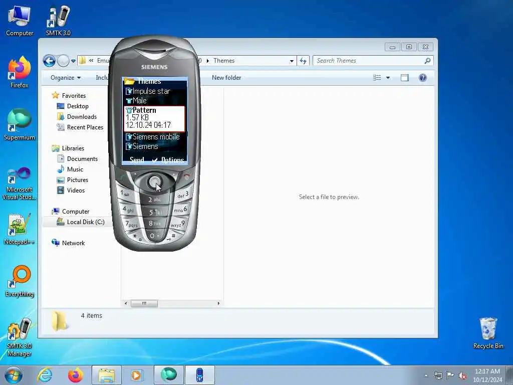
Task: Click the Windows Start button
Action: coord(14,375)
